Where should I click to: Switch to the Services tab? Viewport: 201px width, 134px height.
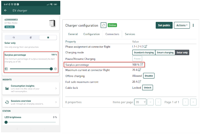130,34
